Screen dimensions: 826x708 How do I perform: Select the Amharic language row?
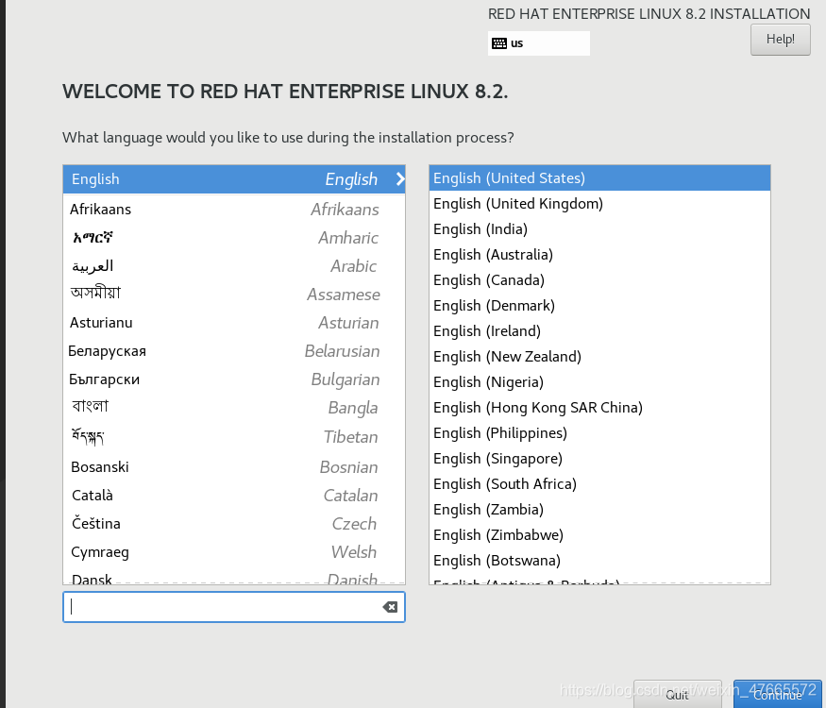pyautogui.click(x=234, y=238)
